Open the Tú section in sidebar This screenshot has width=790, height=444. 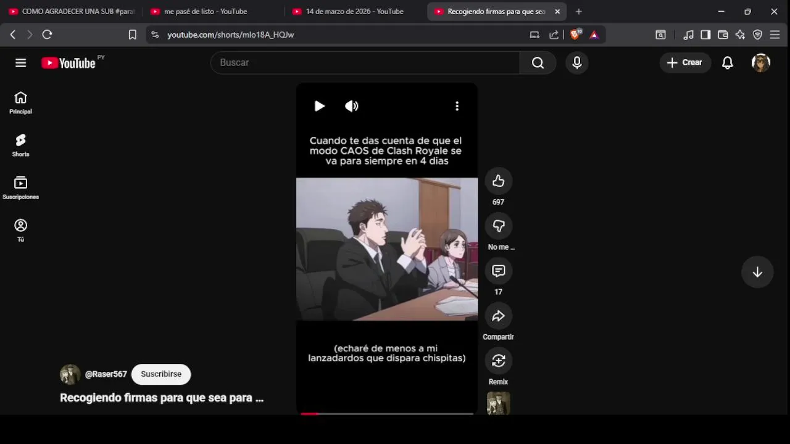(20, 231)
